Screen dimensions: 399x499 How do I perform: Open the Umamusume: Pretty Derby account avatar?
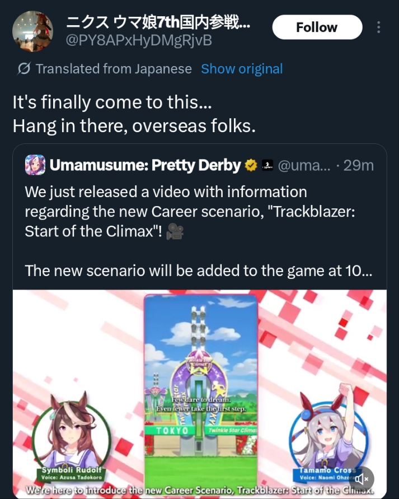pos(35,165)
